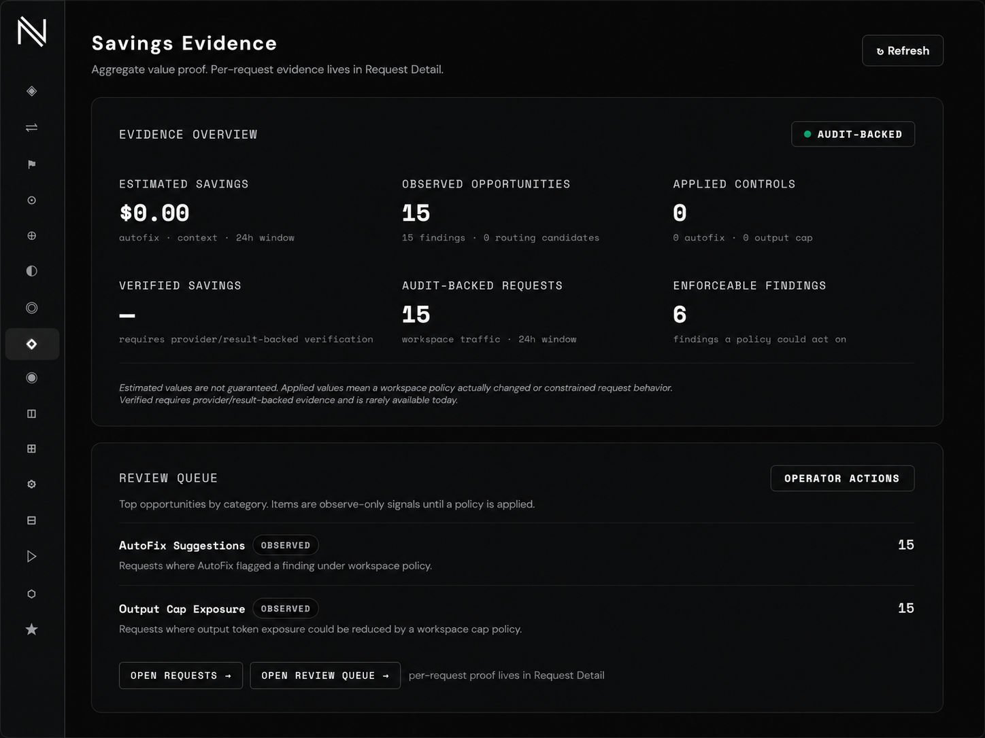Click the 'Aggregate value proof' subtitle text
This screenshot has width=985, height=738.
pyautogui.click(x=267, y=69)
